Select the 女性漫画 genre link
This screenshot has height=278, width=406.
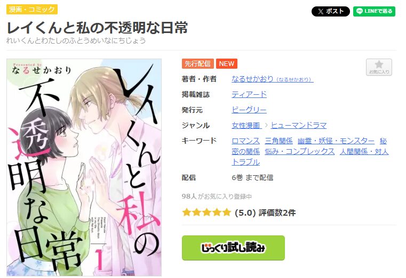click(246, 126)
